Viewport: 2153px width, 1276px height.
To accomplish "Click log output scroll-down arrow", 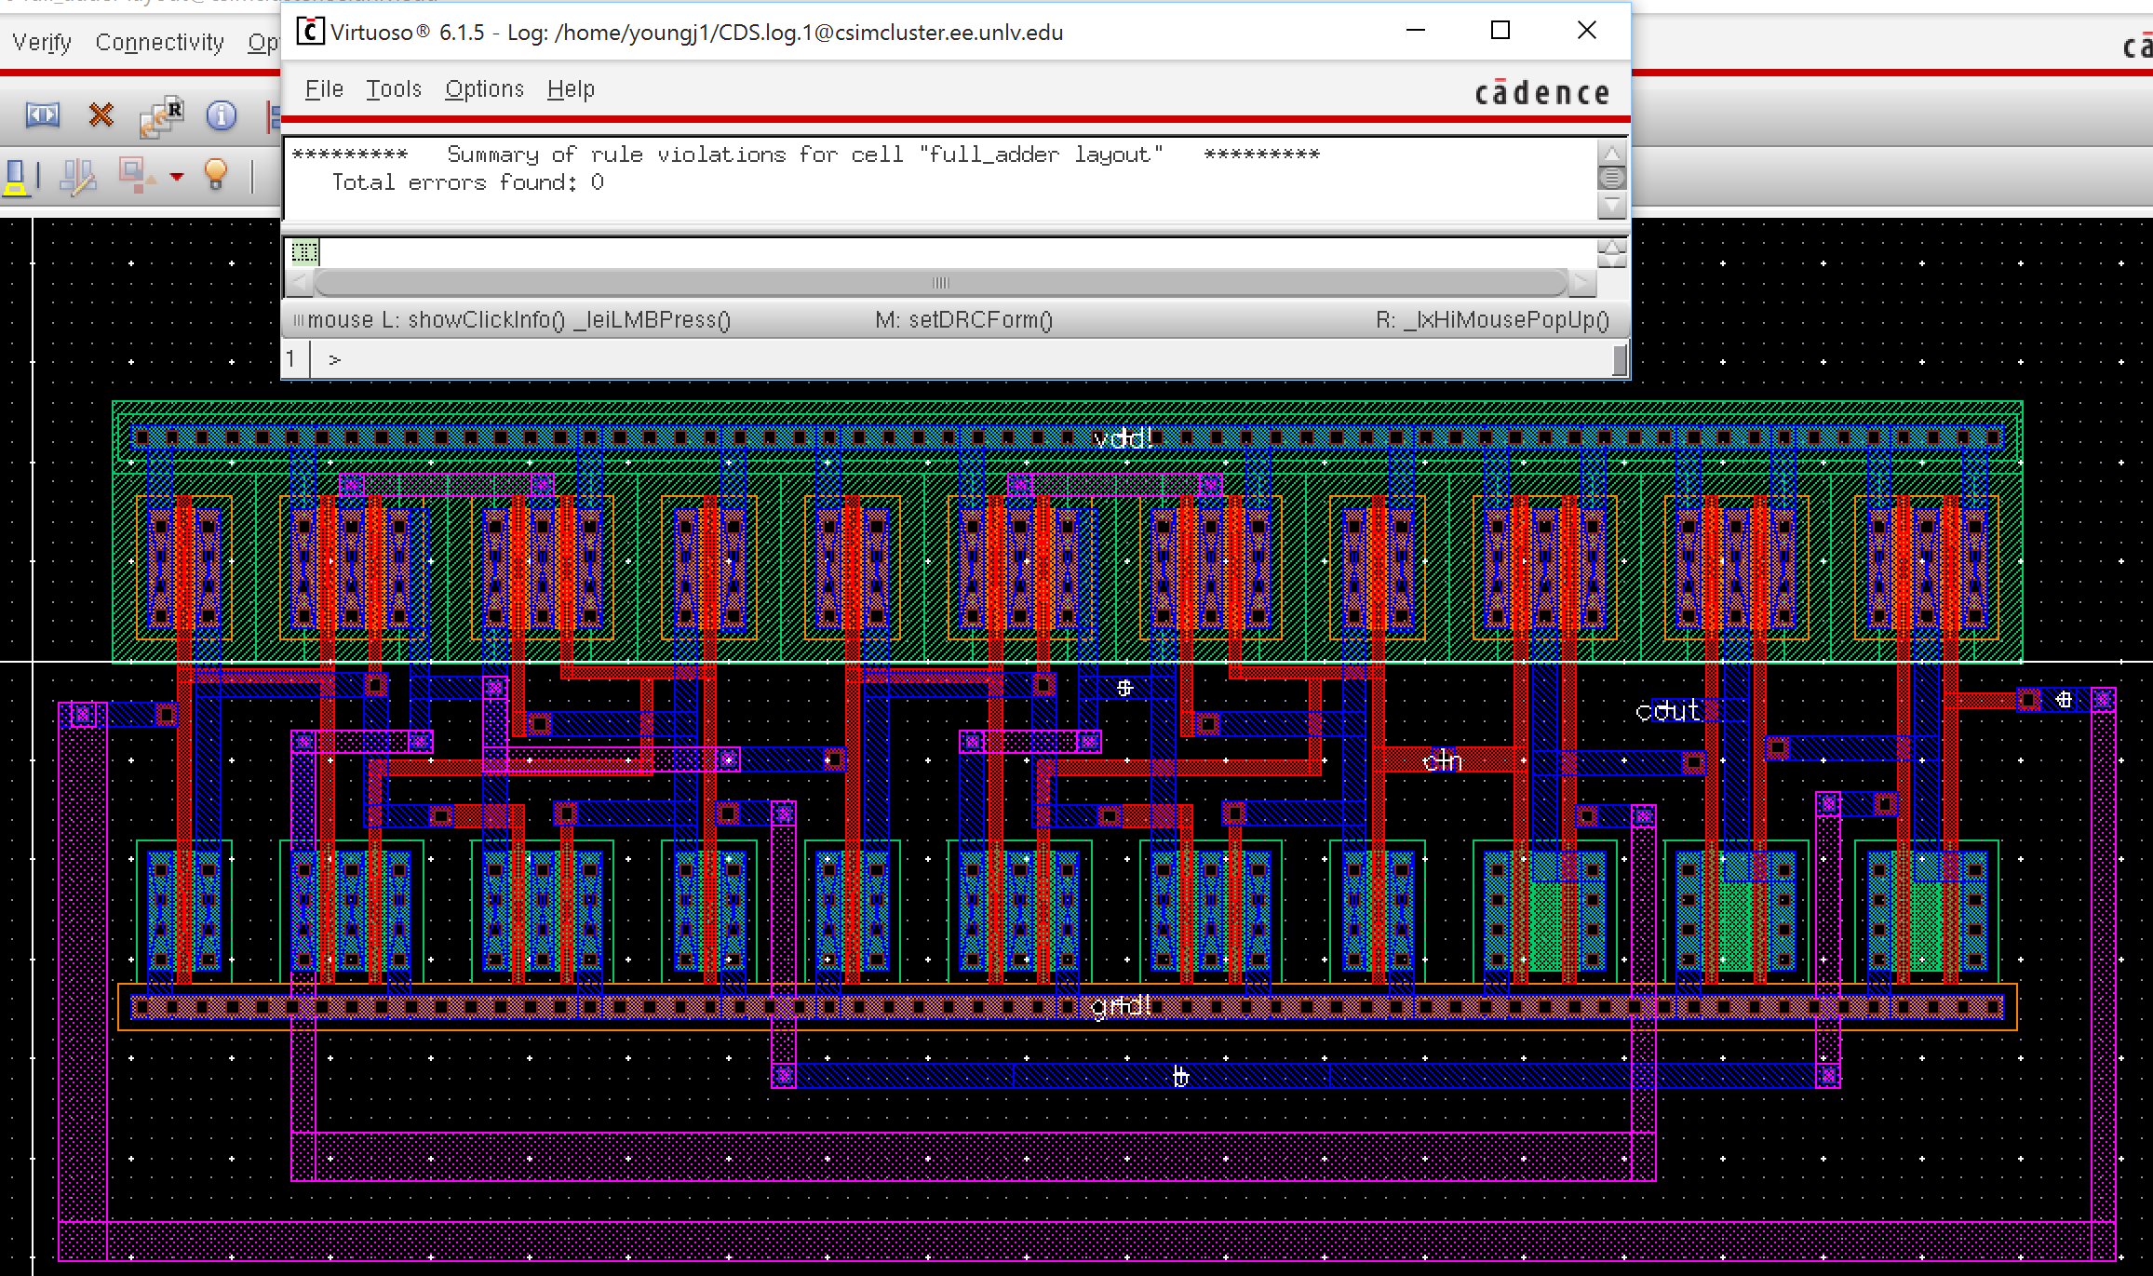I will [1611, 204].
